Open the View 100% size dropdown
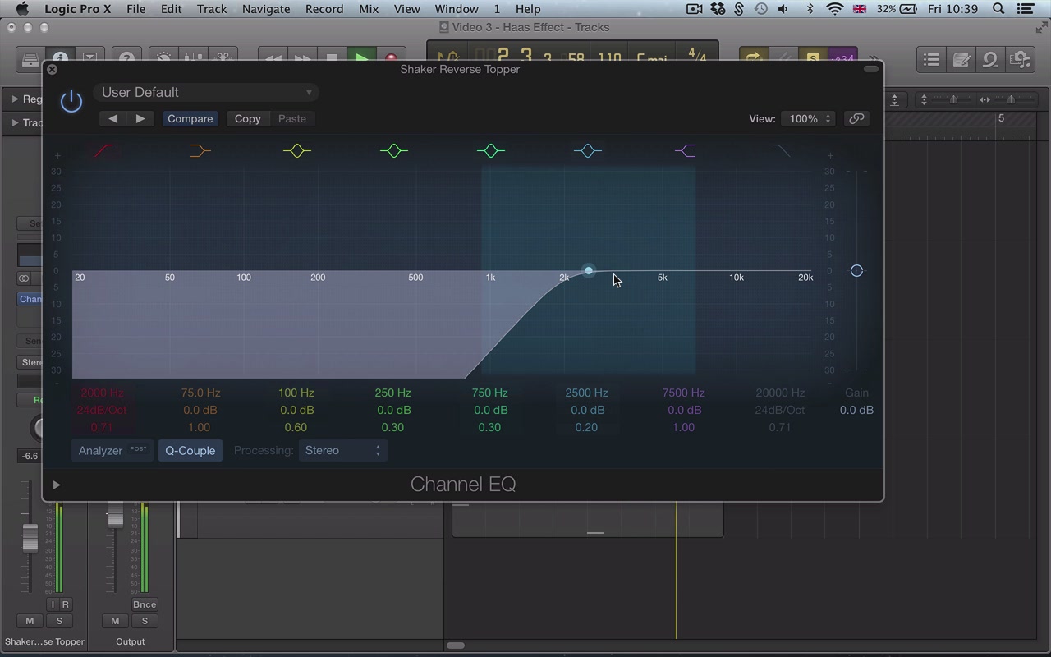1051x657 pixels. coord(808,119)
